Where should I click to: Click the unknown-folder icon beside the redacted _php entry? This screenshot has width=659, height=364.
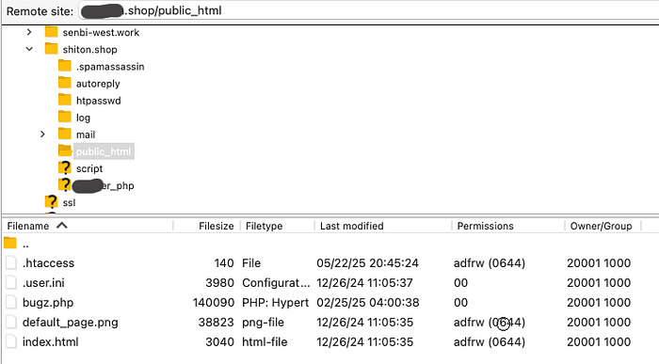[x=65, y=184]
